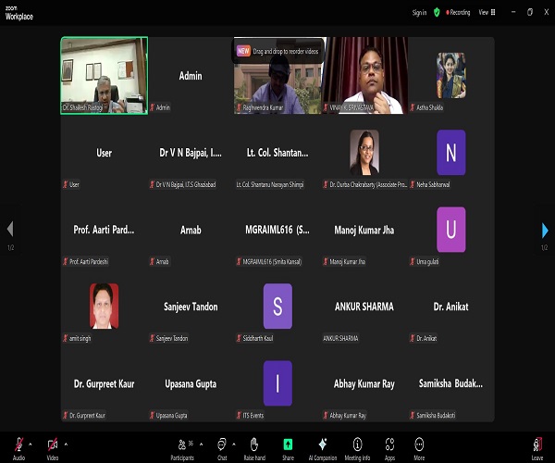Select the Manoj Kumar Jha tile
This screenshot has width=555, height=463.
tap(364, 230)
